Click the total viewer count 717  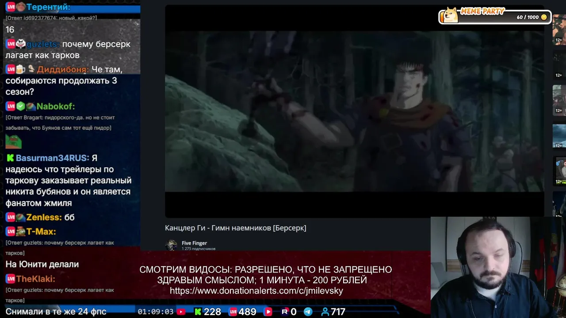[x=338, y=312]
